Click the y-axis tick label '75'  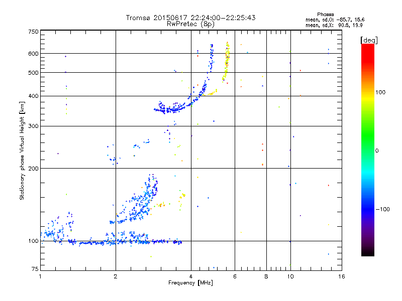pos(35,269)
